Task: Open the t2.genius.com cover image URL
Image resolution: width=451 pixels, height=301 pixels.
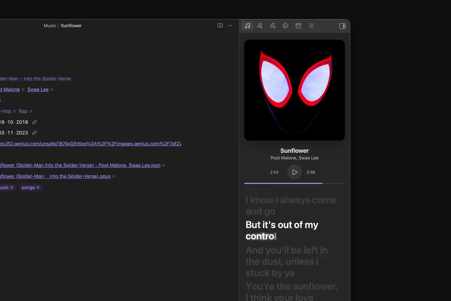Action: click(91, 144)
